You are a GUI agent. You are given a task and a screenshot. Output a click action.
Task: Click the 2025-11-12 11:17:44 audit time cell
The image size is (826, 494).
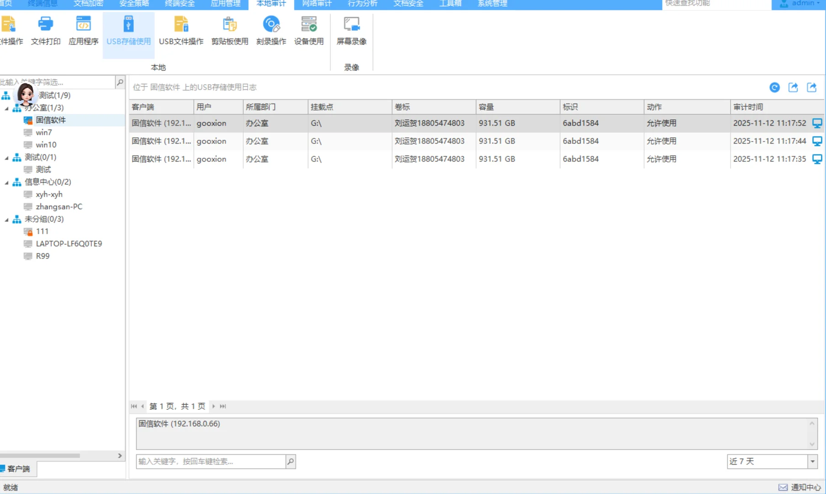pos(769,141)
